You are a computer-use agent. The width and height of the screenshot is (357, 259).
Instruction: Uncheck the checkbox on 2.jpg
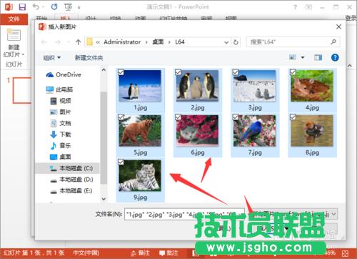[x=178, y=72]
